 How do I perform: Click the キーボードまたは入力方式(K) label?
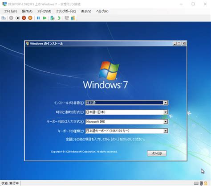pos(65,122)
